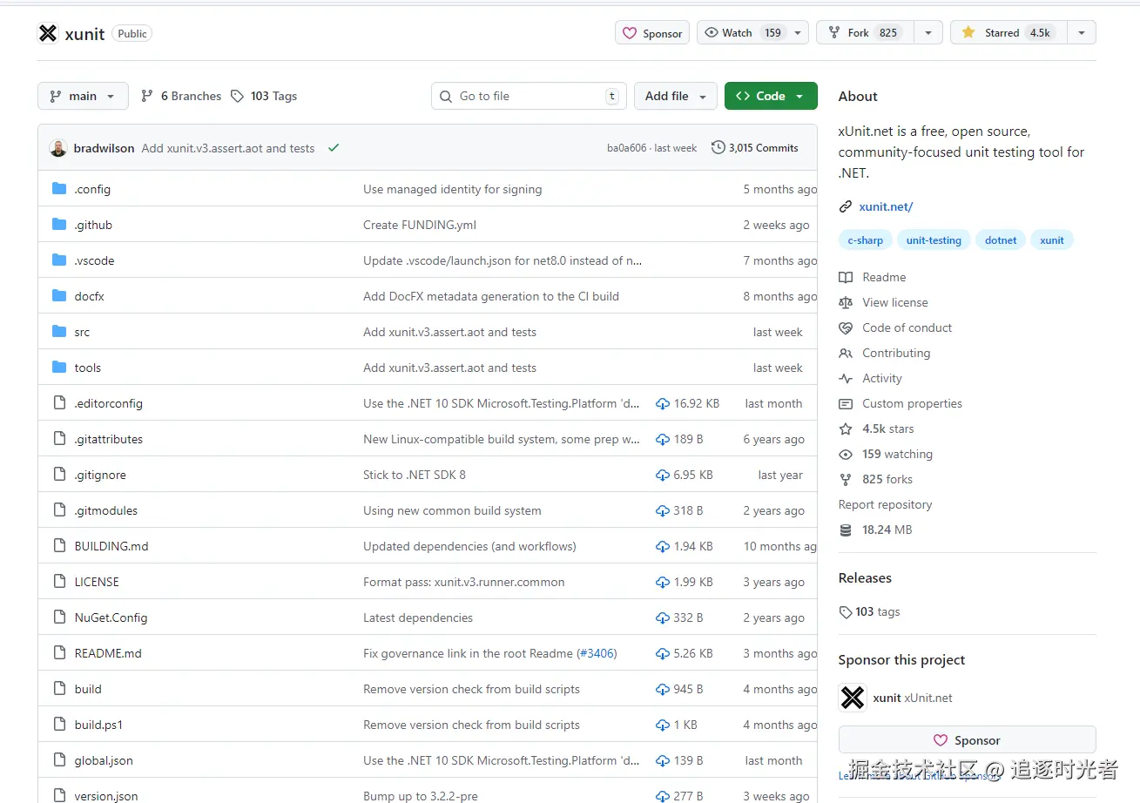
Task: Open the #3406 pull request link
Action: 597,653
